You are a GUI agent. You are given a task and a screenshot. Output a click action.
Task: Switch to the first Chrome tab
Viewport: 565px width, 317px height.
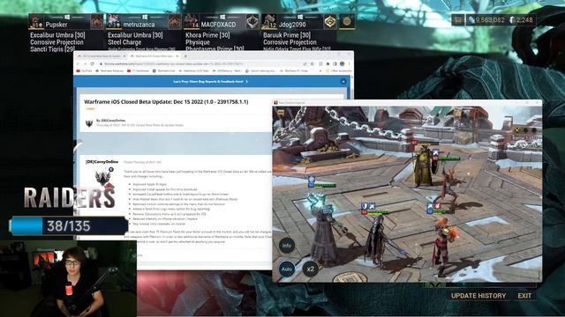[101, 56]
